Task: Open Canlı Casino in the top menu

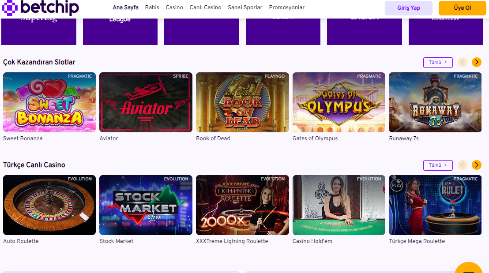Action: point(205,7)
